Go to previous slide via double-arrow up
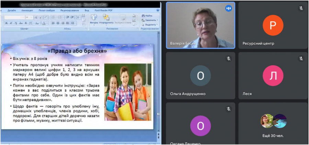The width and height of the screenshot is (309, 145). 158,134
